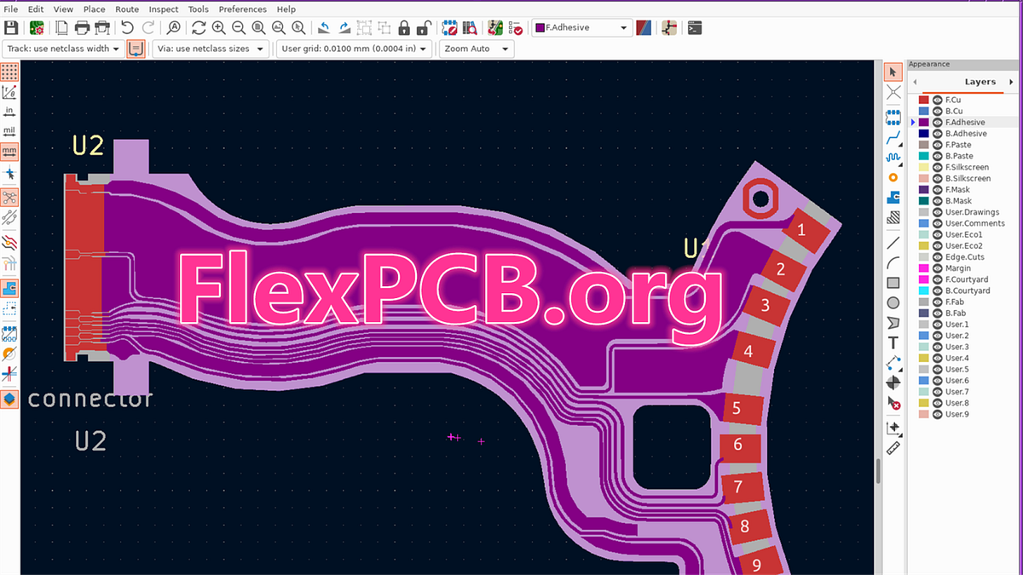
Task: Collapse the Appearance panel with the left chevron
Action: [x=913, y=81]
